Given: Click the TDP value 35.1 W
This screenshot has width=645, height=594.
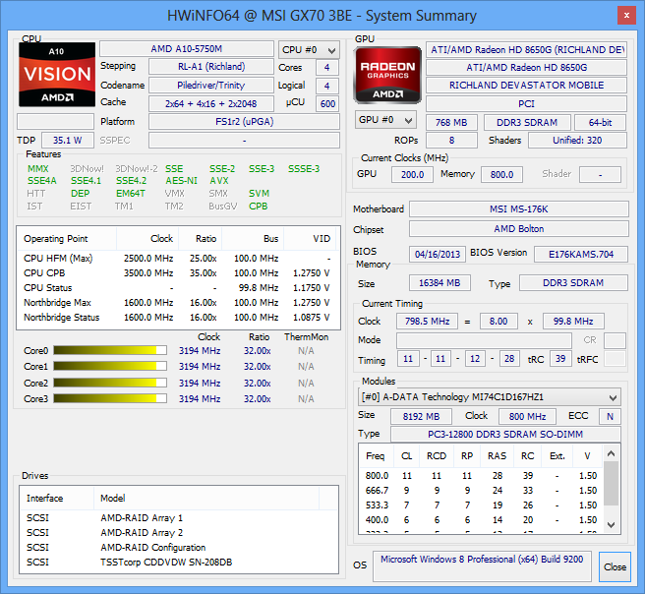Looking at the screenshot, I should tap(68, 141).
